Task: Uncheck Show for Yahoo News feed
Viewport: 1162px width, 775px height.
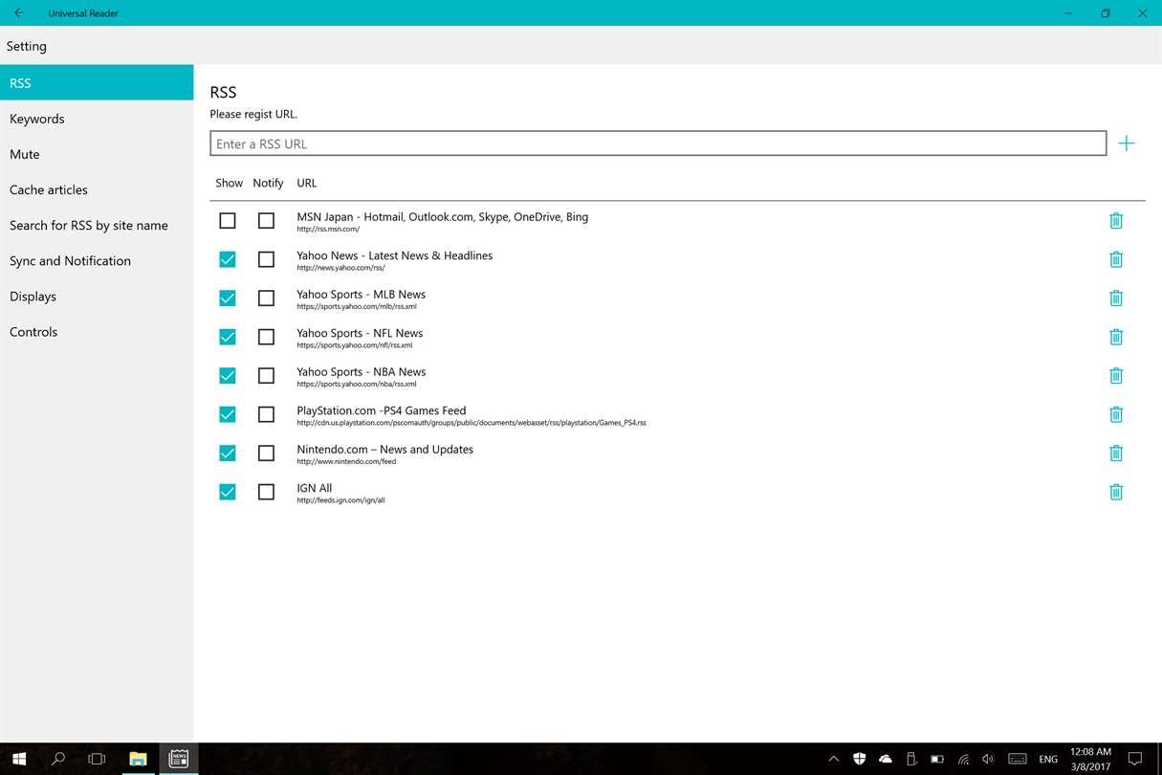Action: click(228, 259)
